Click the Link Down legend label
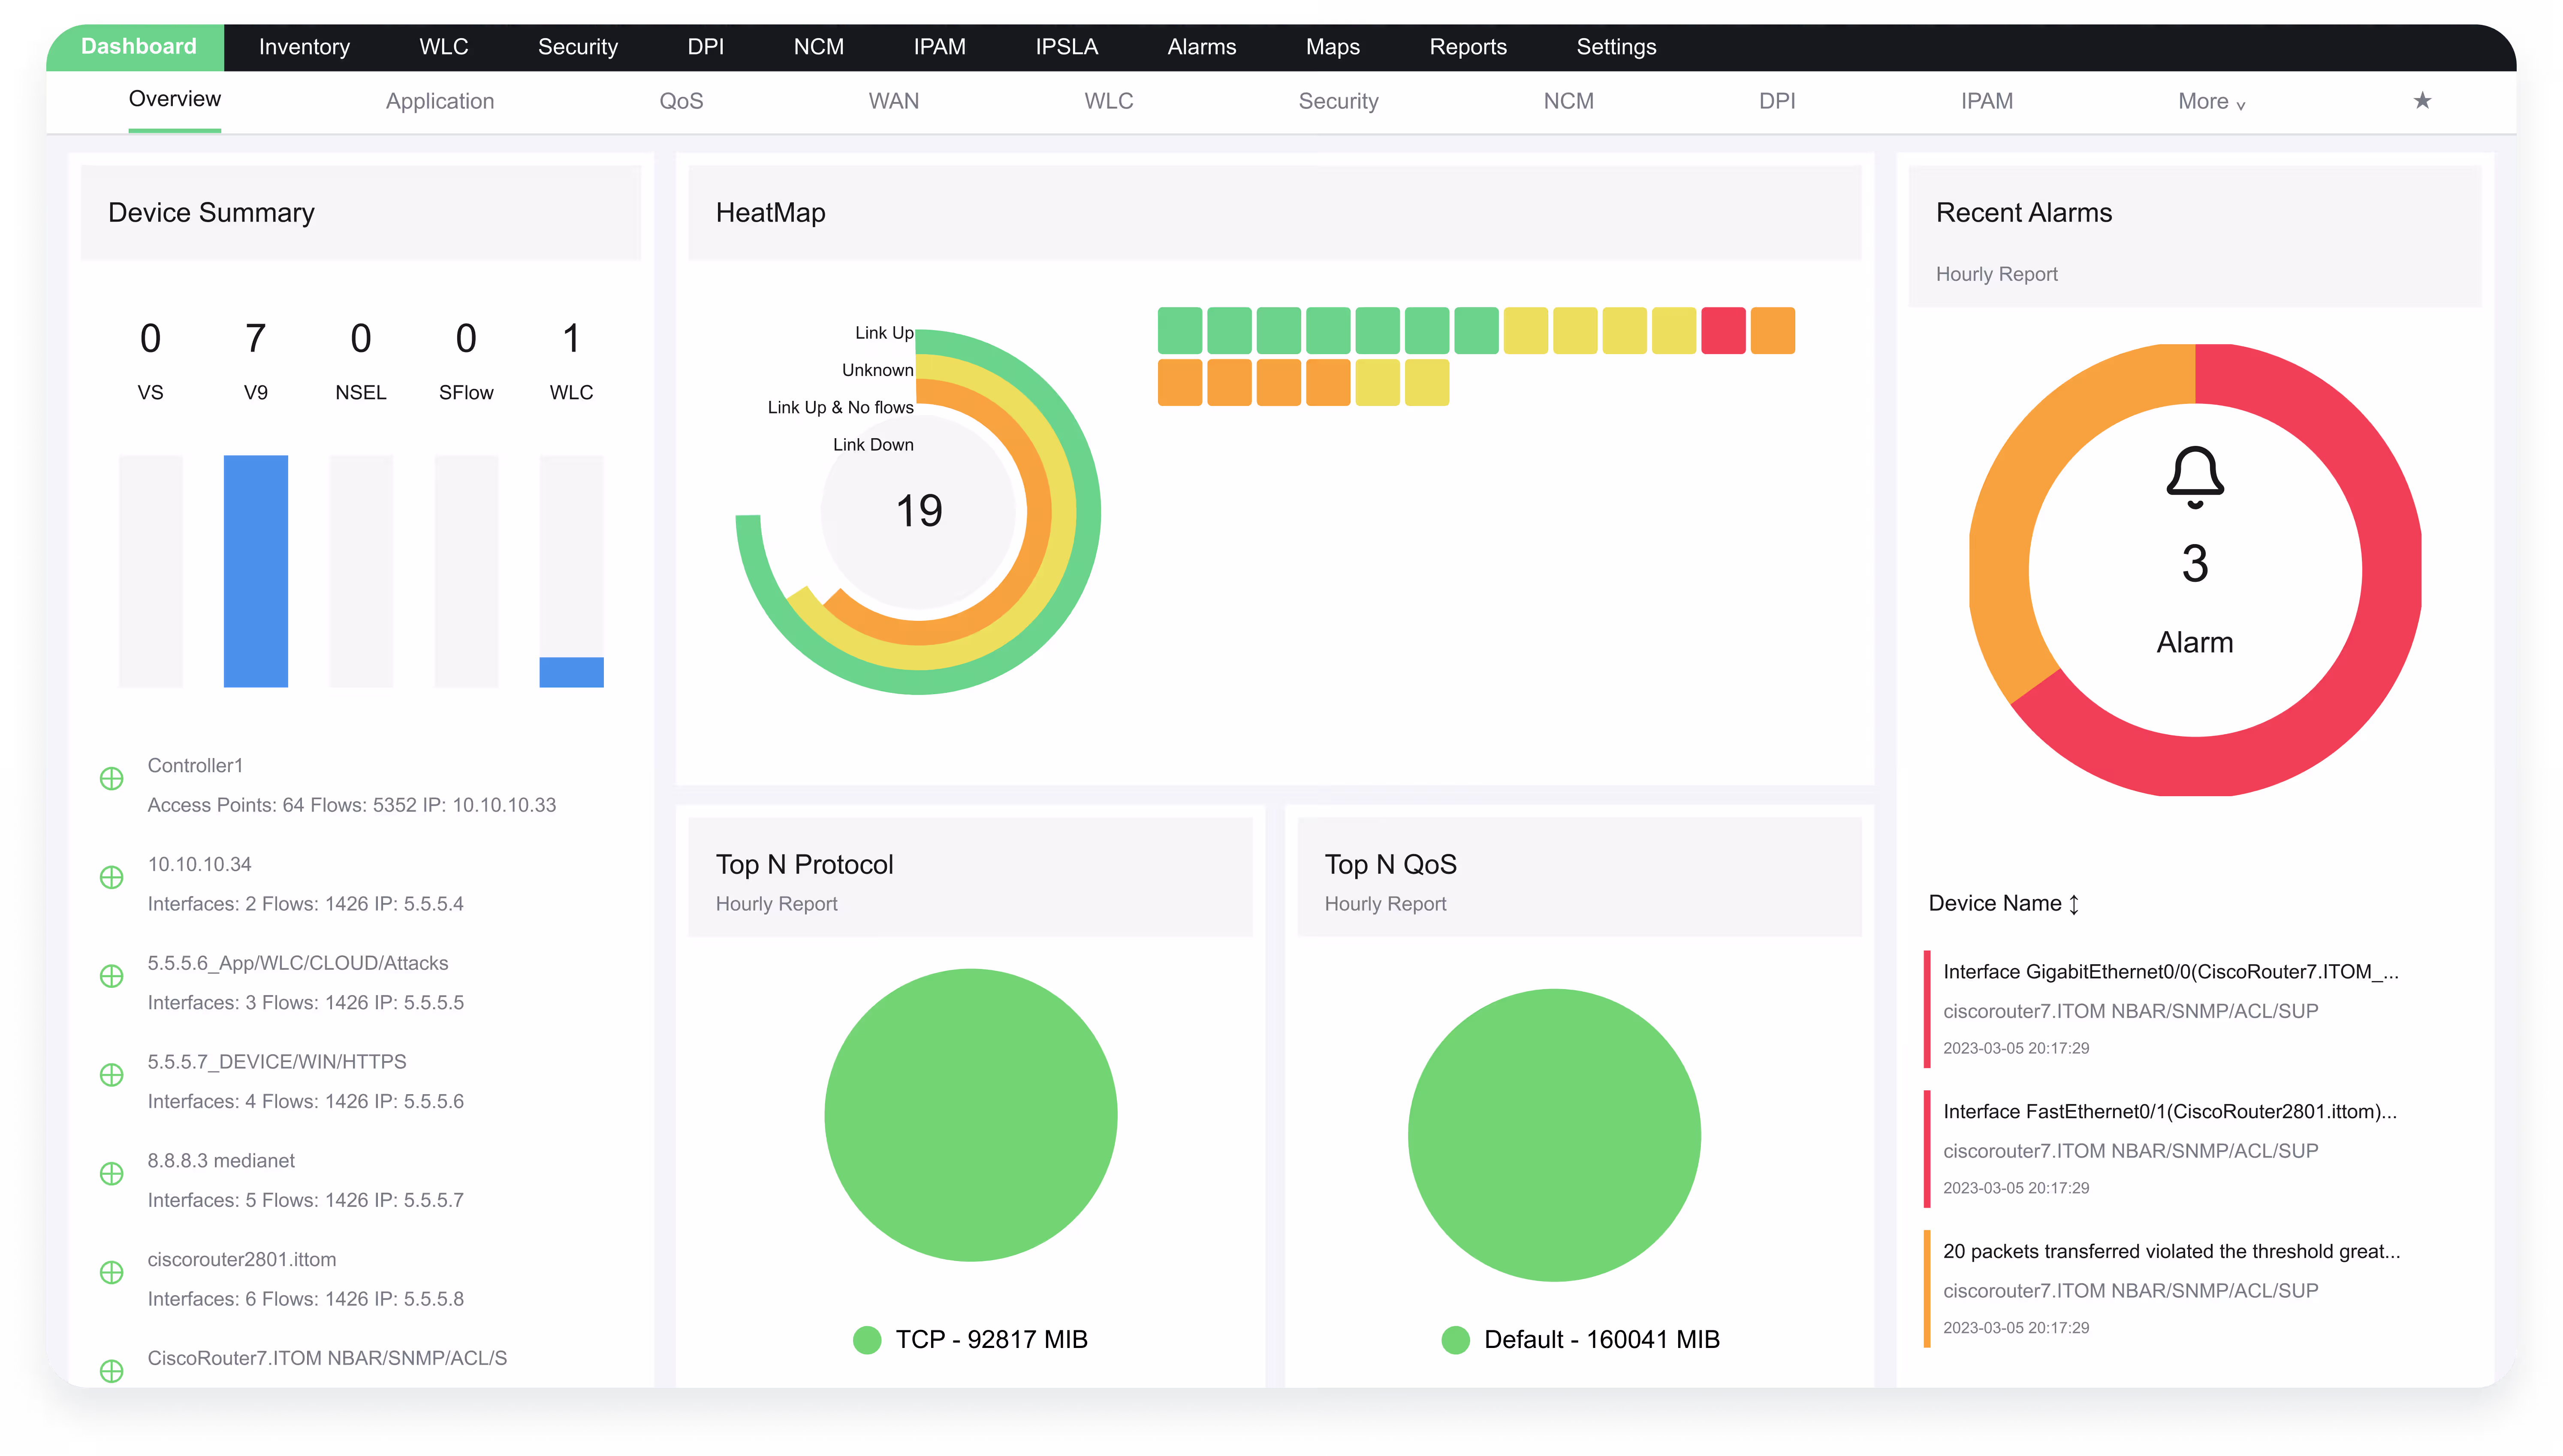The height and width of the screenshot is (1456, 2563). click(x=873, y=444)
